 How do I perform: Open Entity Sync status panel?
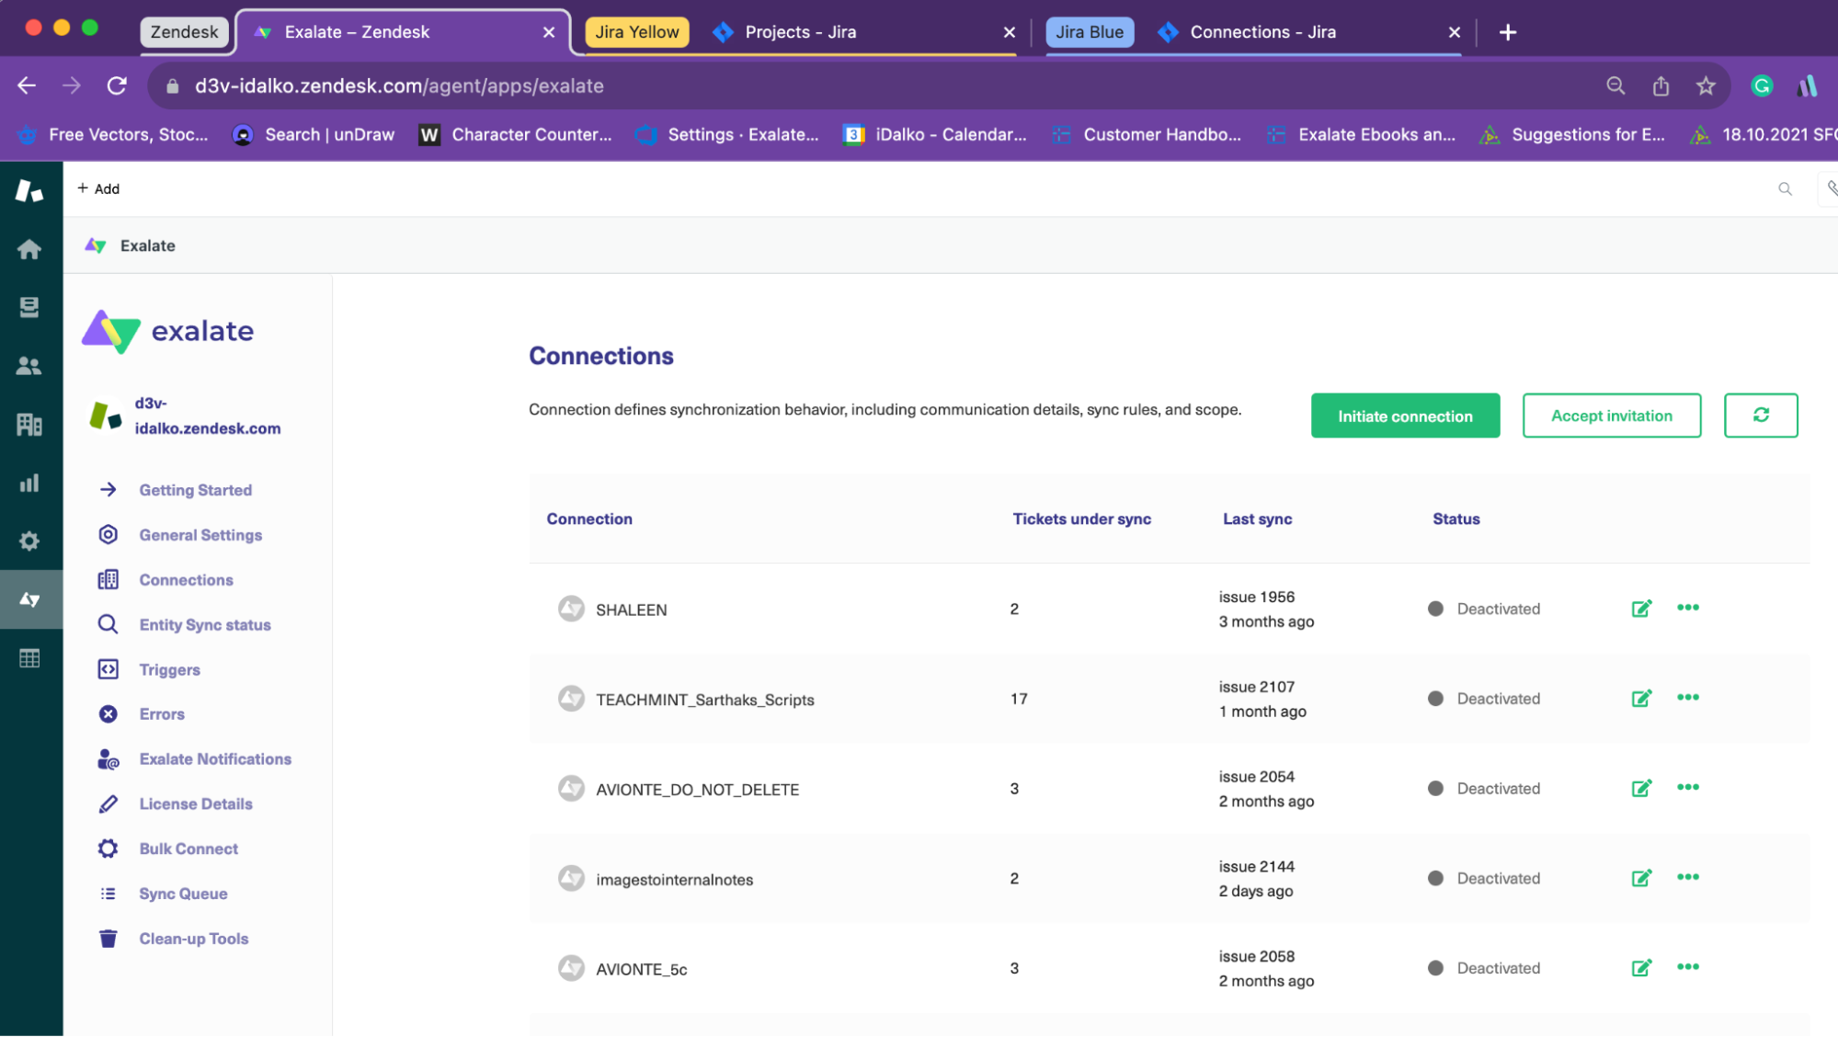204,624
